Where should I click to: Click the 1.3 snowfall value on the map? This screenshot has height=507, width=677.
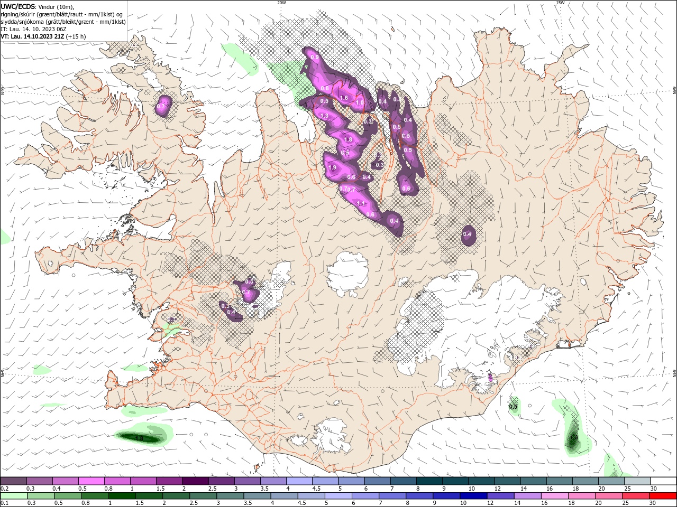[x=324, y=116]
